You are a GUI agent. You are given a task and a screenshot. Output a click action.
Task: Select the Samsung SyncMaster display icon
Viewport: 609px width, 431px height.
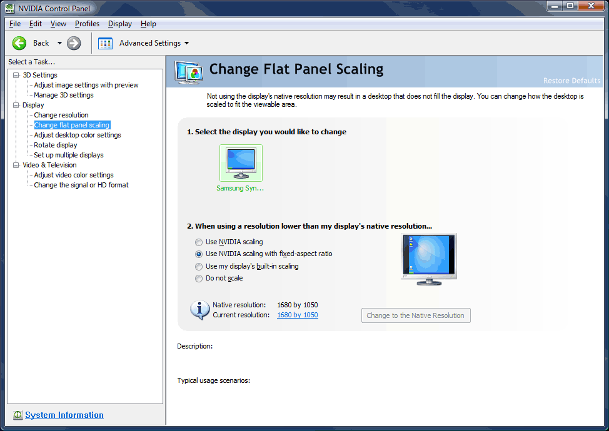[x=241, y=164]
